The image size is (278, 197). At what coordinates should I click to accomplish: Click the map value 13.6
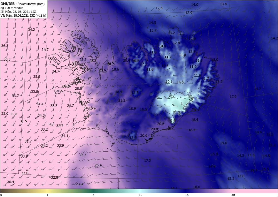[241, 176]
